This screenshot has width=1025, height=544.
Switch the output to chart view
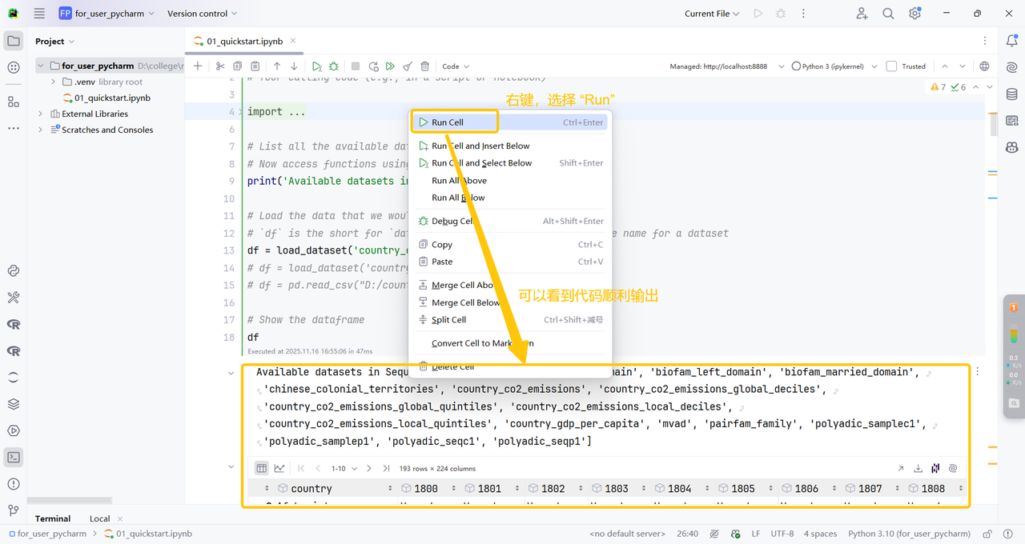(279, 468)
